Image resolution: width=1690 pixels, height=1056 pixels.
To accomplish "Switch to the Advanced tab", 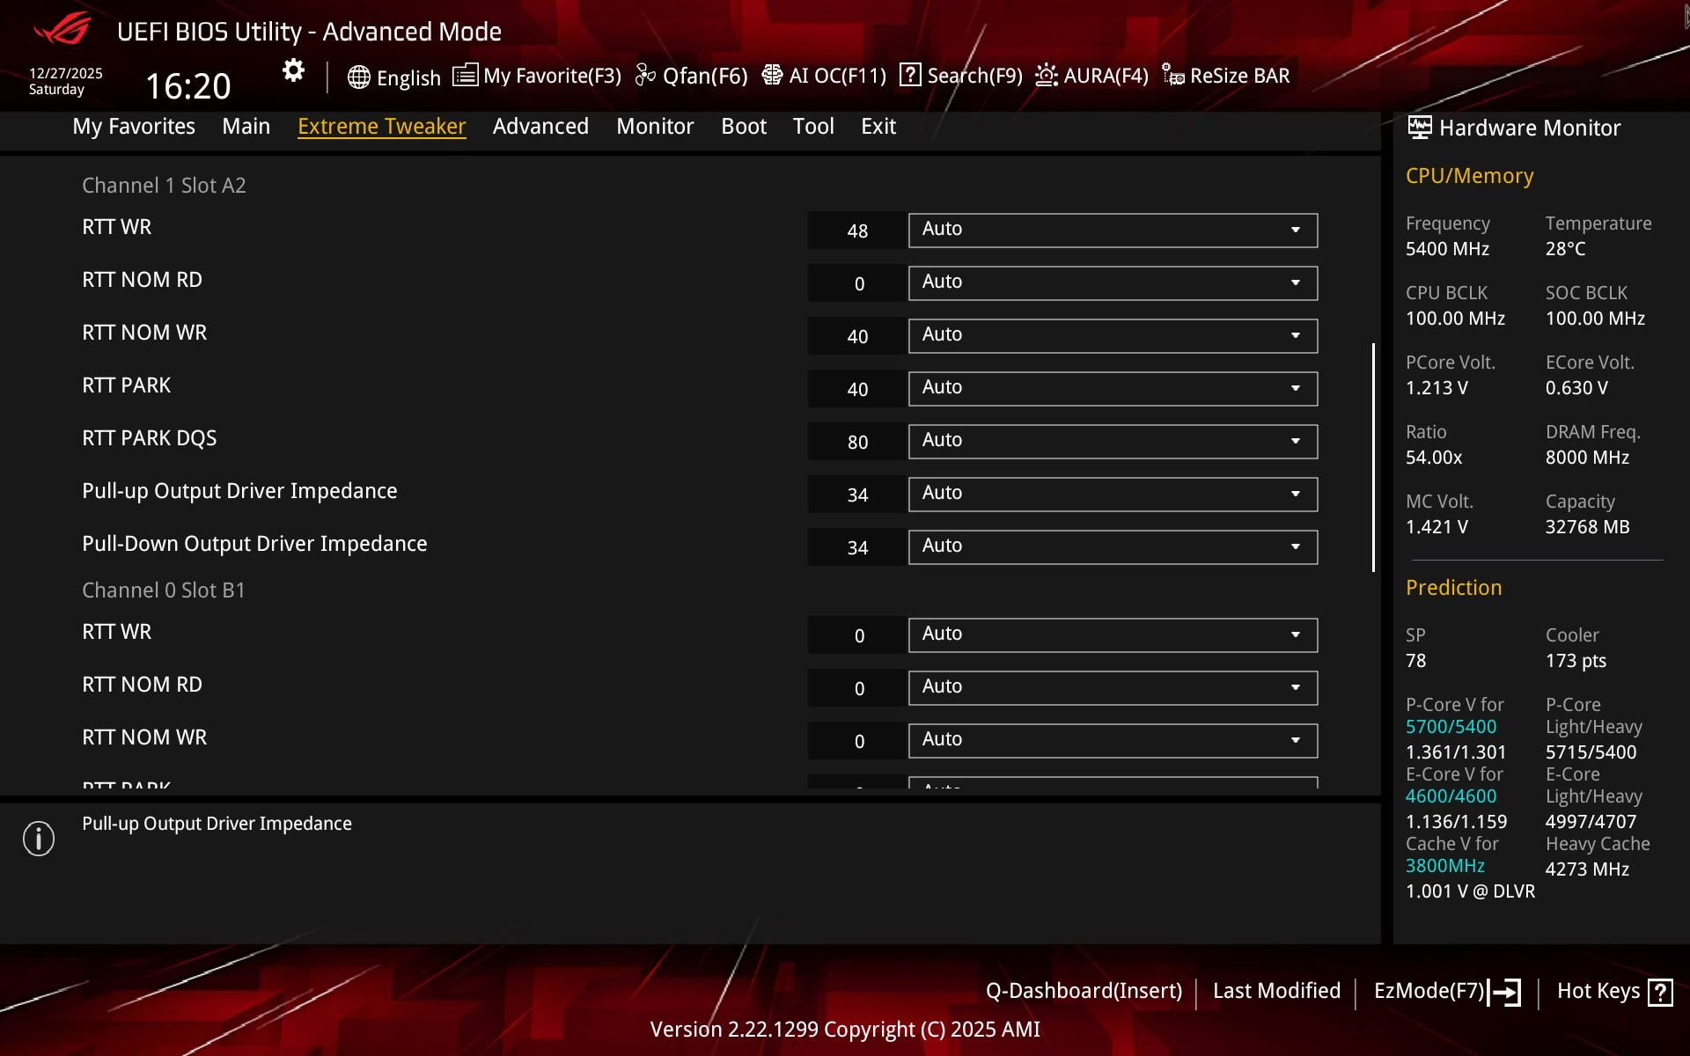I will 540,126.
